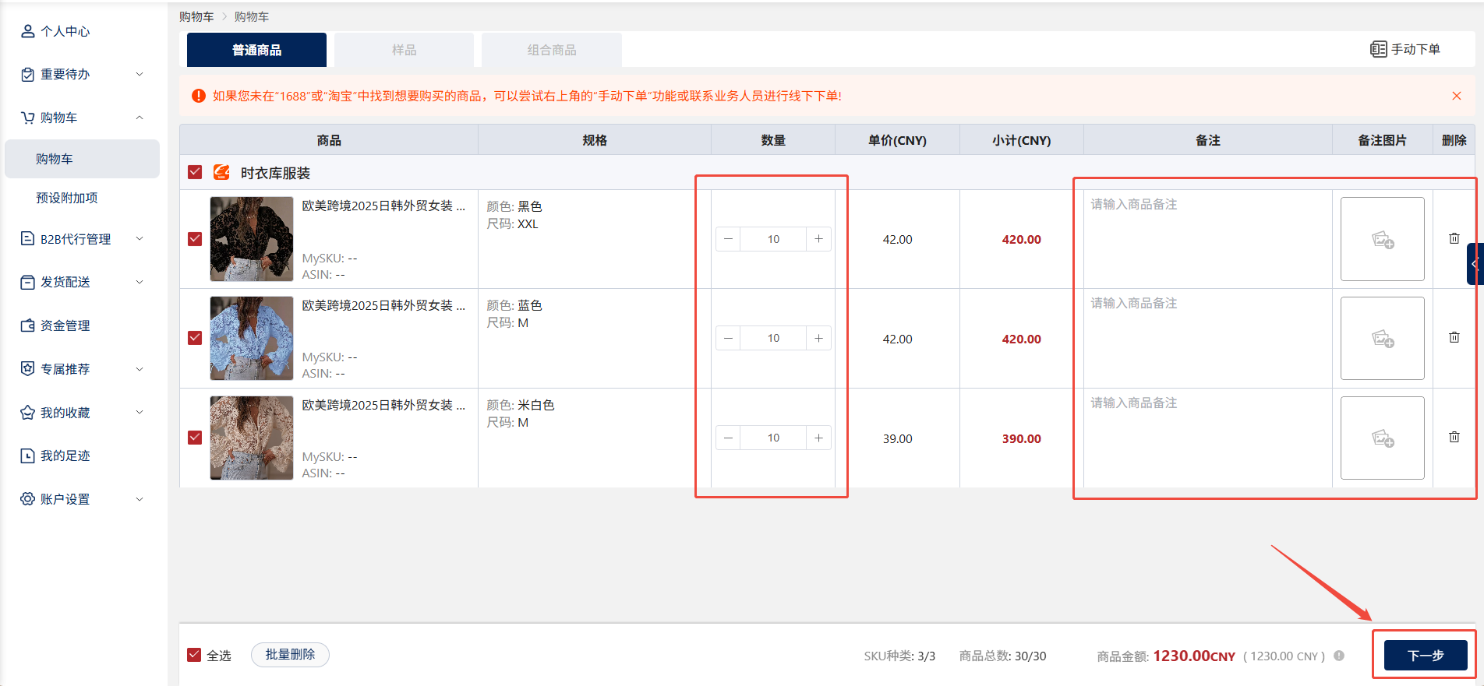Click the 资金管理 wallet icon

tap(27, 325)
